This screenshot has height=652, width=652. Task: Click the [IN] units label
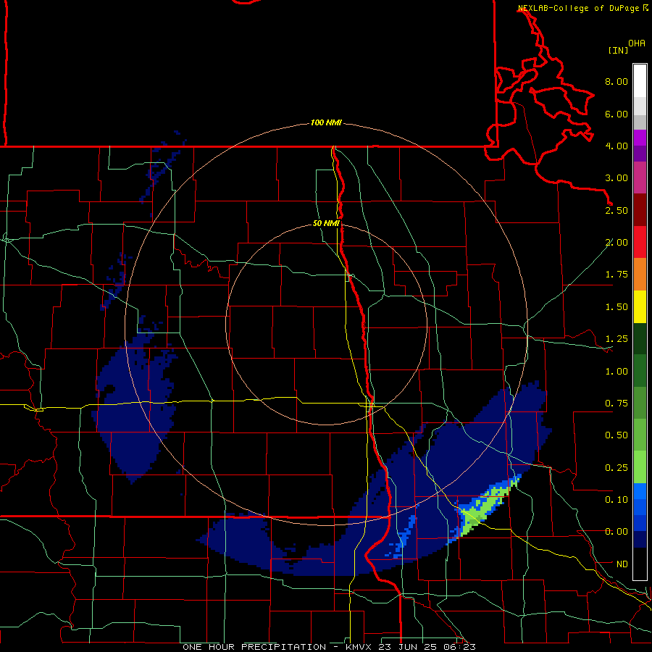click(x=619, y=50)
